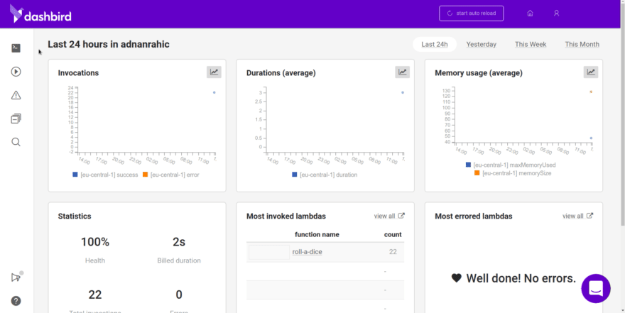Expand the Invocations chart
The image size is (625, 313).
(214, 72)
